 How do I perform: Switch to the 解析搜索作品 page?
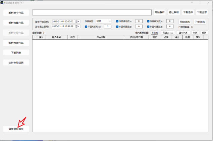16,43
